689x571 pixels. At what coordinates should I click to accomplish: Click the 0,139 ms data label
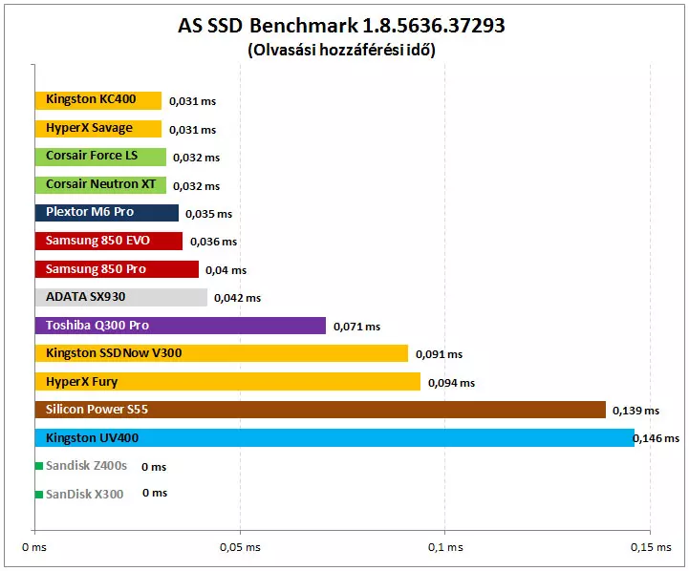coord(635,411)
